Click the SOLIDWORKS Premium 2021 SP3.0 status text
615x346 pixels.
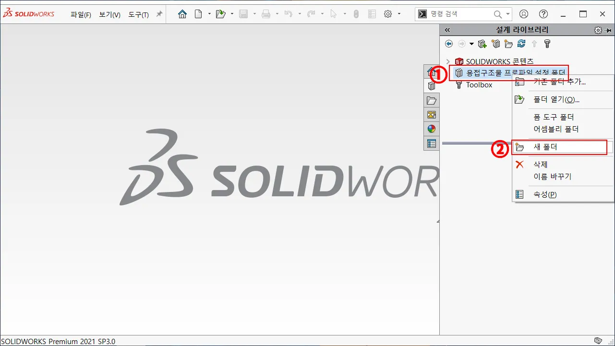58,341
